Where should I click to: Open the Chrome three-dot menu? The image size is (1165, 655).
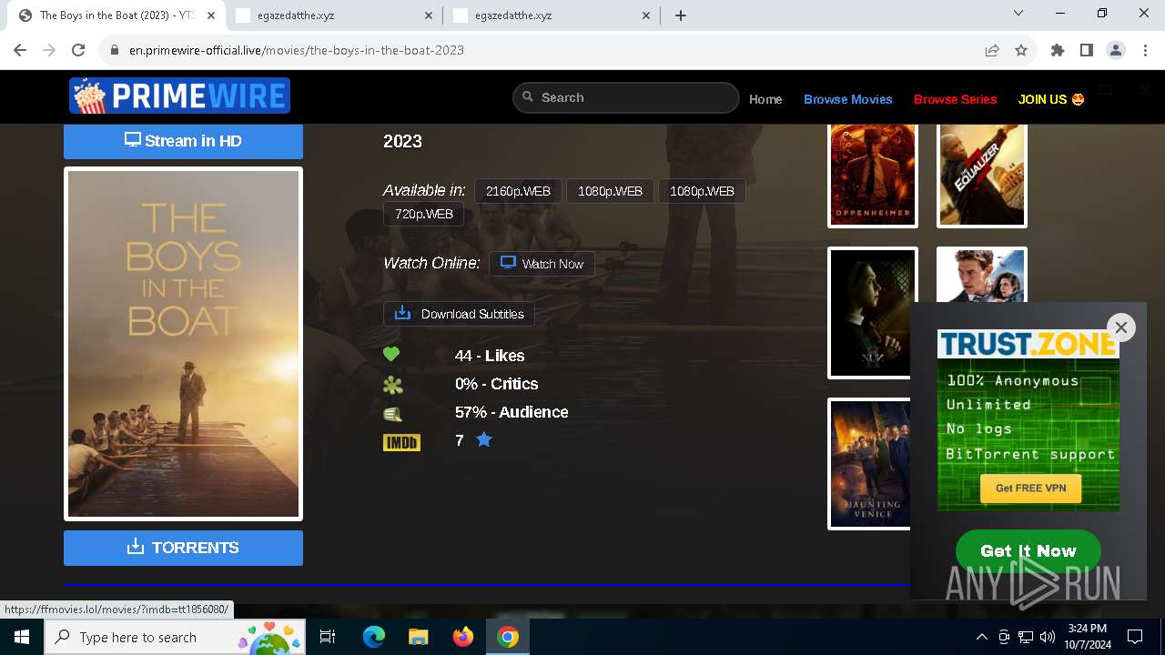(1145, 50)
